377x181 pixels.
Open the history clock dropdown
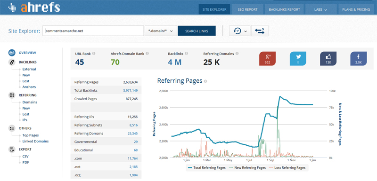[240, 31]
